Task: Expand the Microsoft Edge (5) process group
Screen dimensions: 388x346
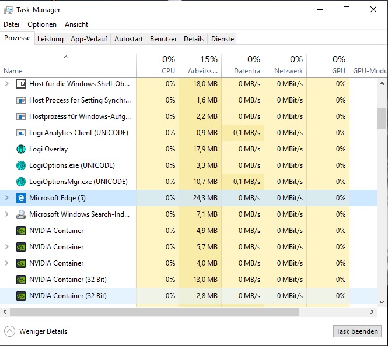Action: 7,198
